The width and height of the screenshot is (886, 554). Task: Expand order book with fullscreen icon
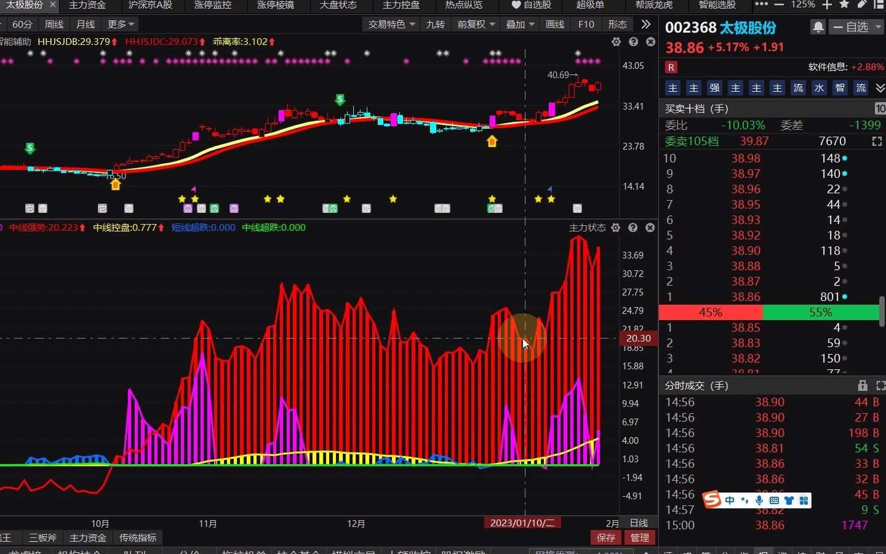877,142
